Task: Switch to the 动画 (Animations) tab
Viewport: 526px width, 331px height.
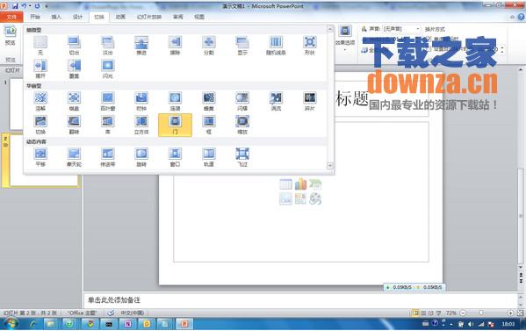Action: [x=120, y=17]
